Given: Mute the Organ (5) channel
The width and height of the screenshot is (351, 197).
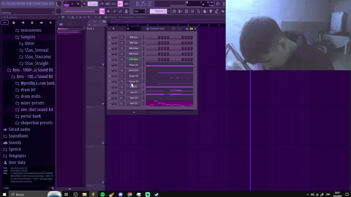Looking at the screenshot, I should 110,76.
